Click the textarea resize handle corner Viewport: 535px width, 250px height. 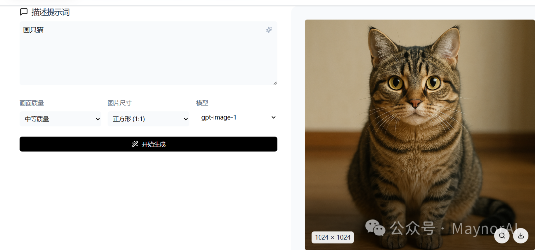(275, 83)
